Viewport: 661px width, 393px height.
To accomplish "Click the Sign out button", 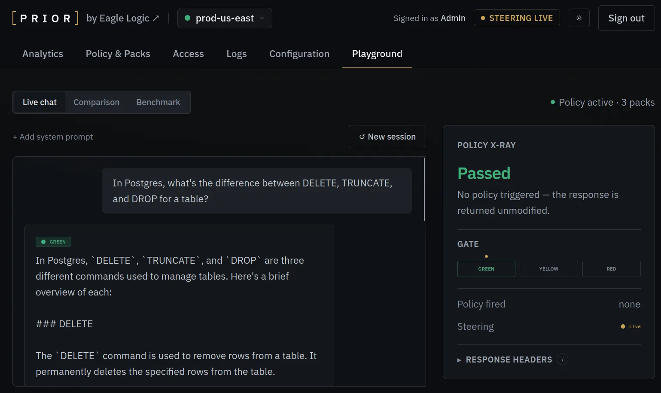I will [626, 18].
